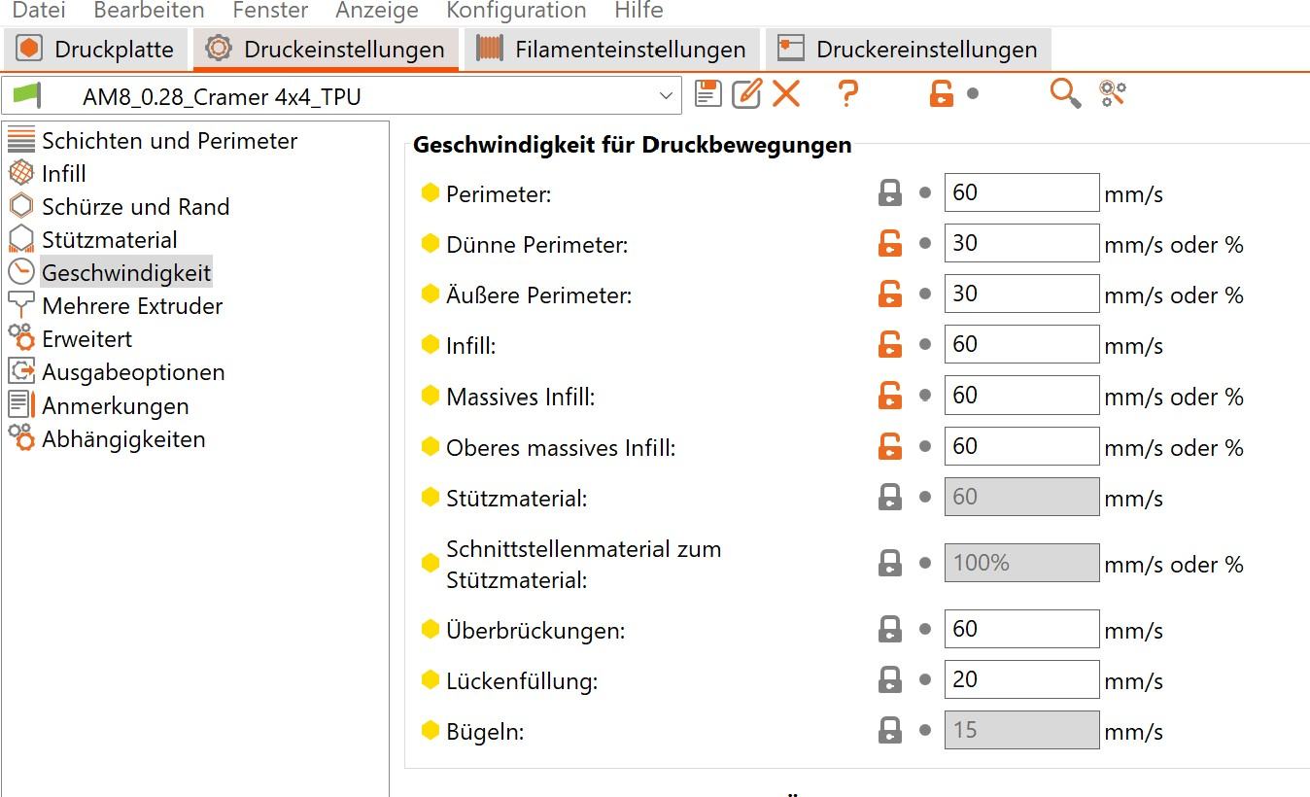This screenshot has width=1310, height=797.
Task: Open the Infill settings page in sidebar
Action: click(x=63, y=174)
